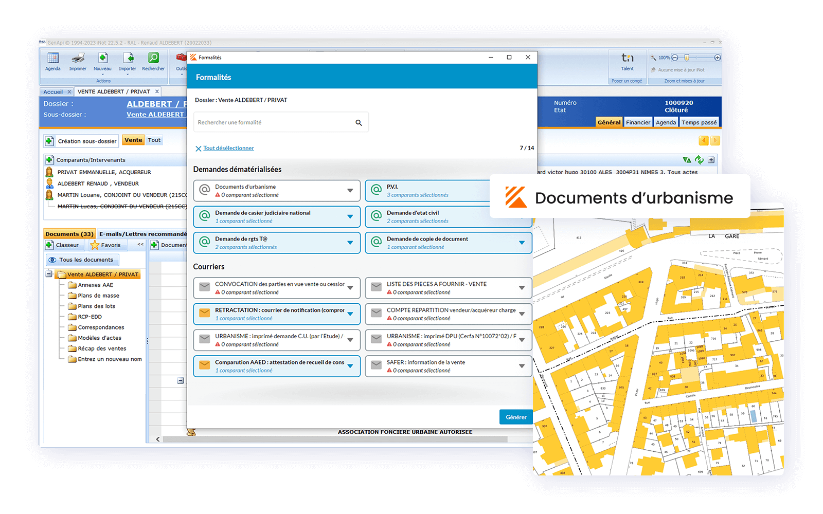Screen dimensions: 823x514
Task: Toggle the RETRACTATION courrier card
Action: coord(277,314)
